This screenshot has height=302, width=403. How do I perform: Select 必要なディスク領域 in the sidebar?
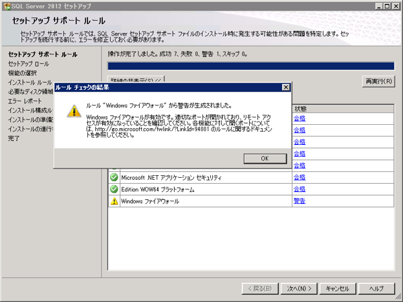pyautogui.click(x=31, y=92)
